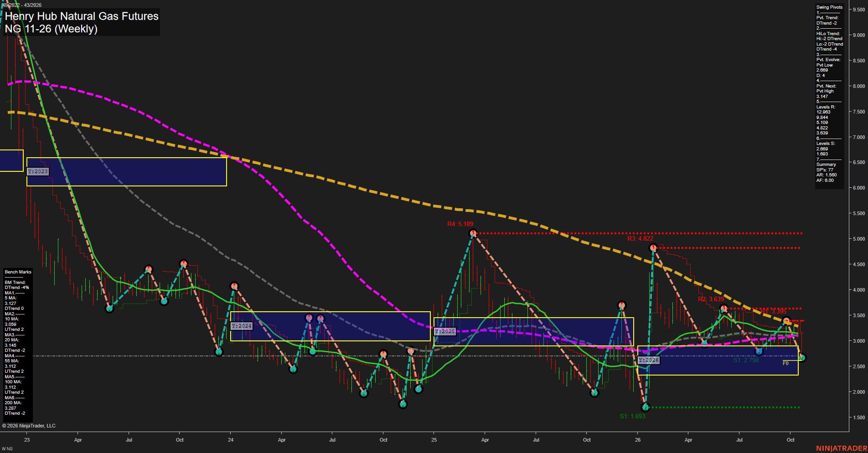The width and height of the screenshot is (868, 453).
Task: Select the S1: 2.798 support label
Action: 746,360
